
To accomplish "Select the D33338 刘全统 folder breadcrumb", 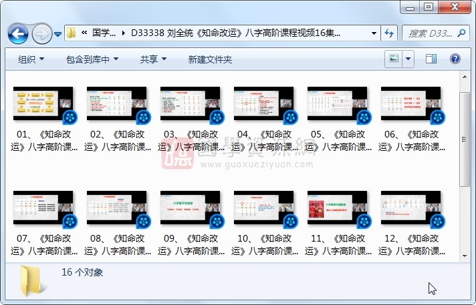I will (235, 33).
